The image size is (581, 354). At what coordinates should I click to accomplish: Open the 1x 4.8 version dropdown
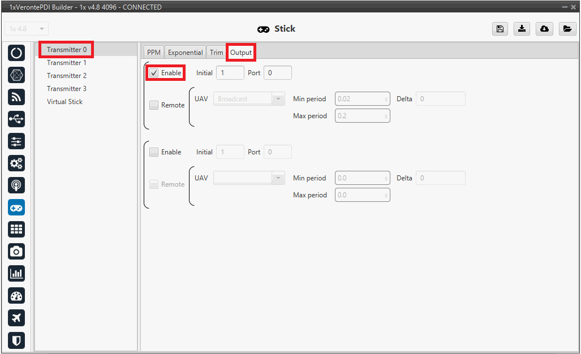click(27, 29)
